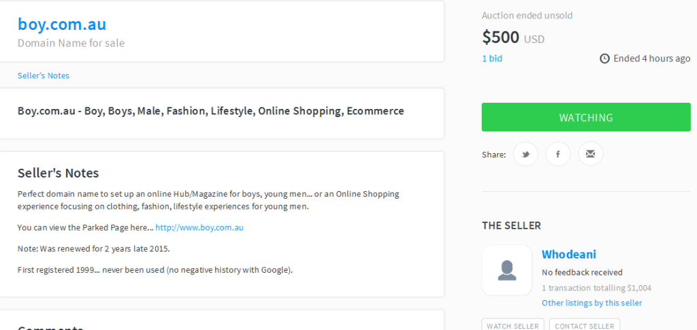Open seller Whodeani's profile
Viewport: 697px width, 330px height.
[568, 254]
